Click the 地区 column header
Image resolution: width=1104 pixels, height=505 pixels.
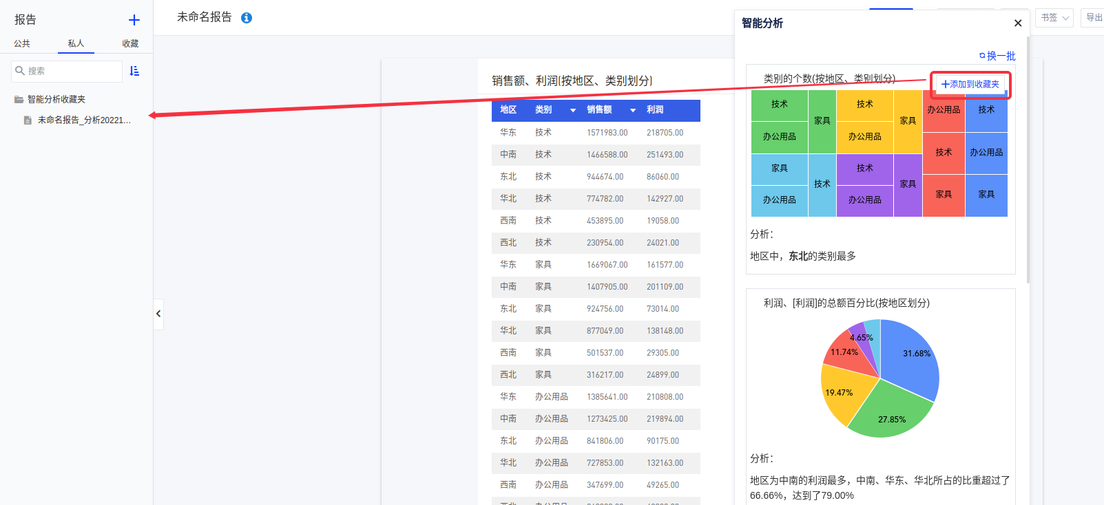click(x=508, y=110)
